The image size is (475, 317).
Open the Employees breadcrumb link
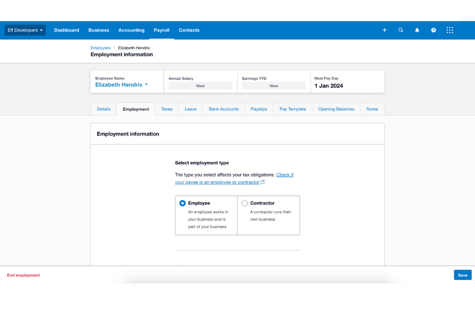pos(100,48)
